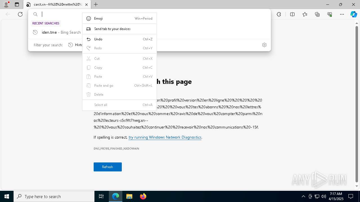The image size is (360, 202).
Task: Toggle the Split screen icon
Action: [x=292, y=14]
